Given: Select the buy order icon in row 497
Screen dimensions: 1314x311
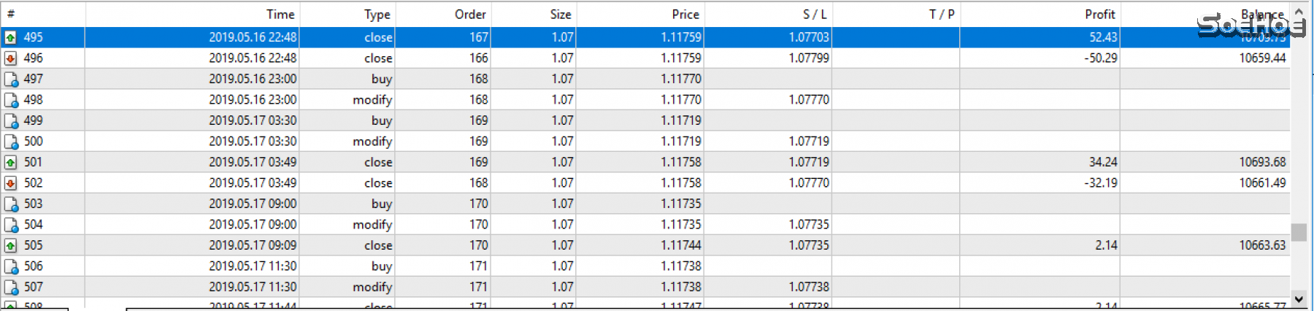Looking at the screenshot, I should pyautogui.click(x=11, y=79).
